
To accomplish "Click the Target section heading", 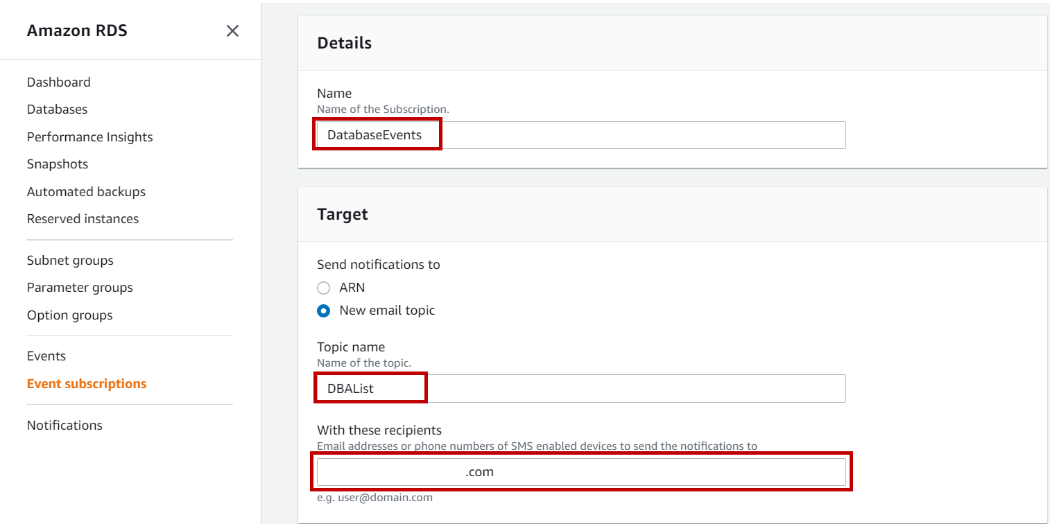I will coord(343,215).
